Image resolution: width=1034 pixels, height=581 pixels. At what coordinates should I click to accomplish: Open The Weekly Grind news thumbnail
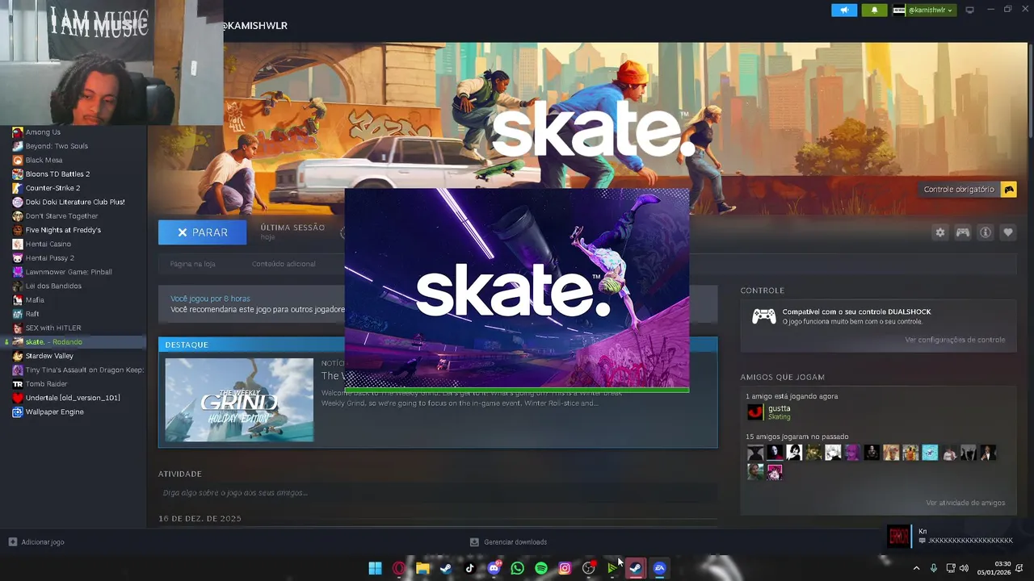239,399
